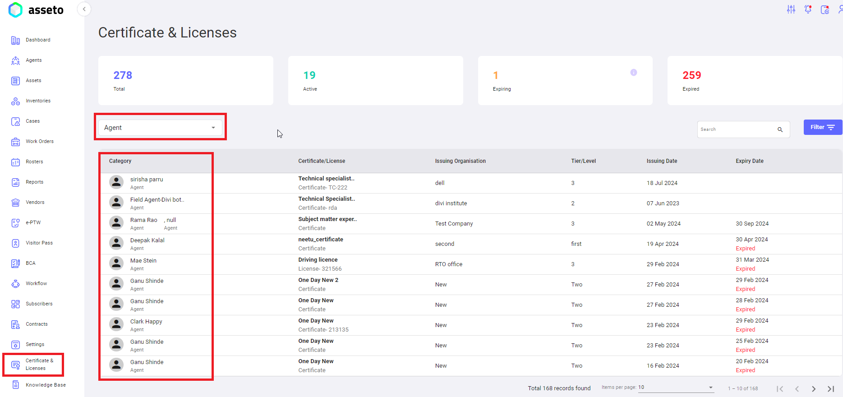Select the Visitor Pass menu label
Viewport: 843px width, 397px height.
tap(39, 243)
